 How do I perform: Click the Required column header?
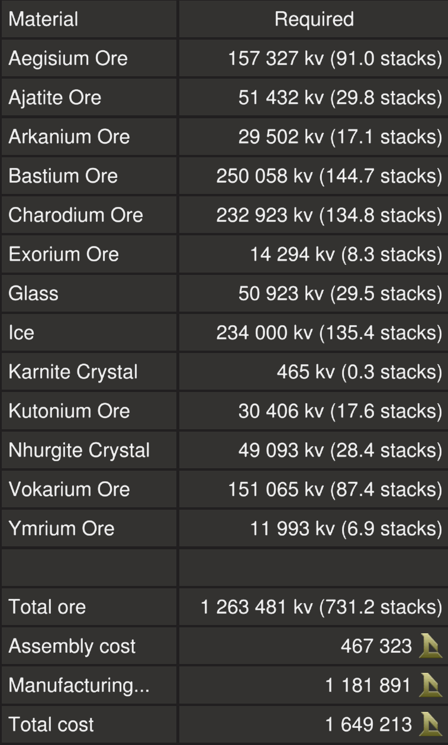(314, 20)
